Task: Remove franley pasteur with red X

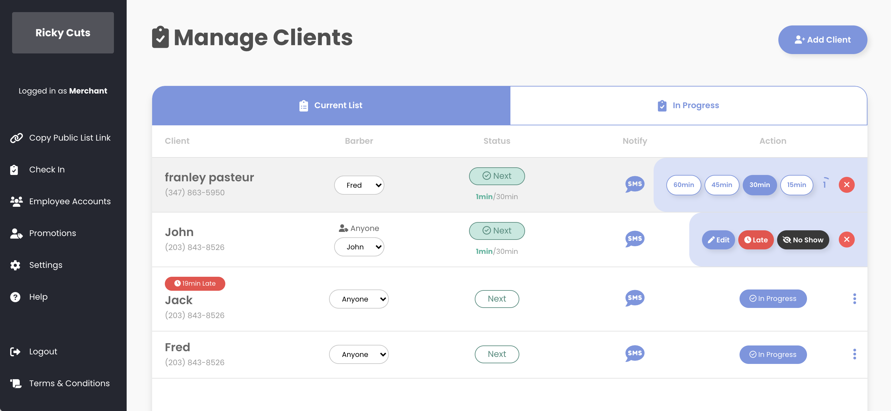Action: pyautogui.click(x=846, y=185)
